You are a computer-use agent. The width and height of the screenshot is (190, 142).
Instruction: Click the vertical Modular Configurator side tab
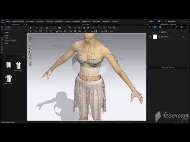(x=2, y=45)
